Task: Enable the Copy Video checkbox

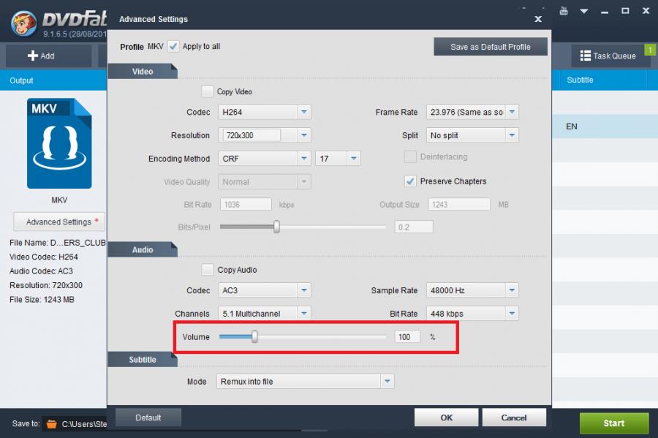Action: click(208, 92)
